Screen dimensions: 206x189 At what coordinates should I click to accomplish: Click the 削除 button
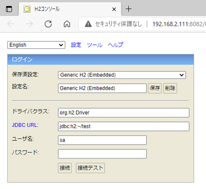pyautogui.click(x=170, y=88)
